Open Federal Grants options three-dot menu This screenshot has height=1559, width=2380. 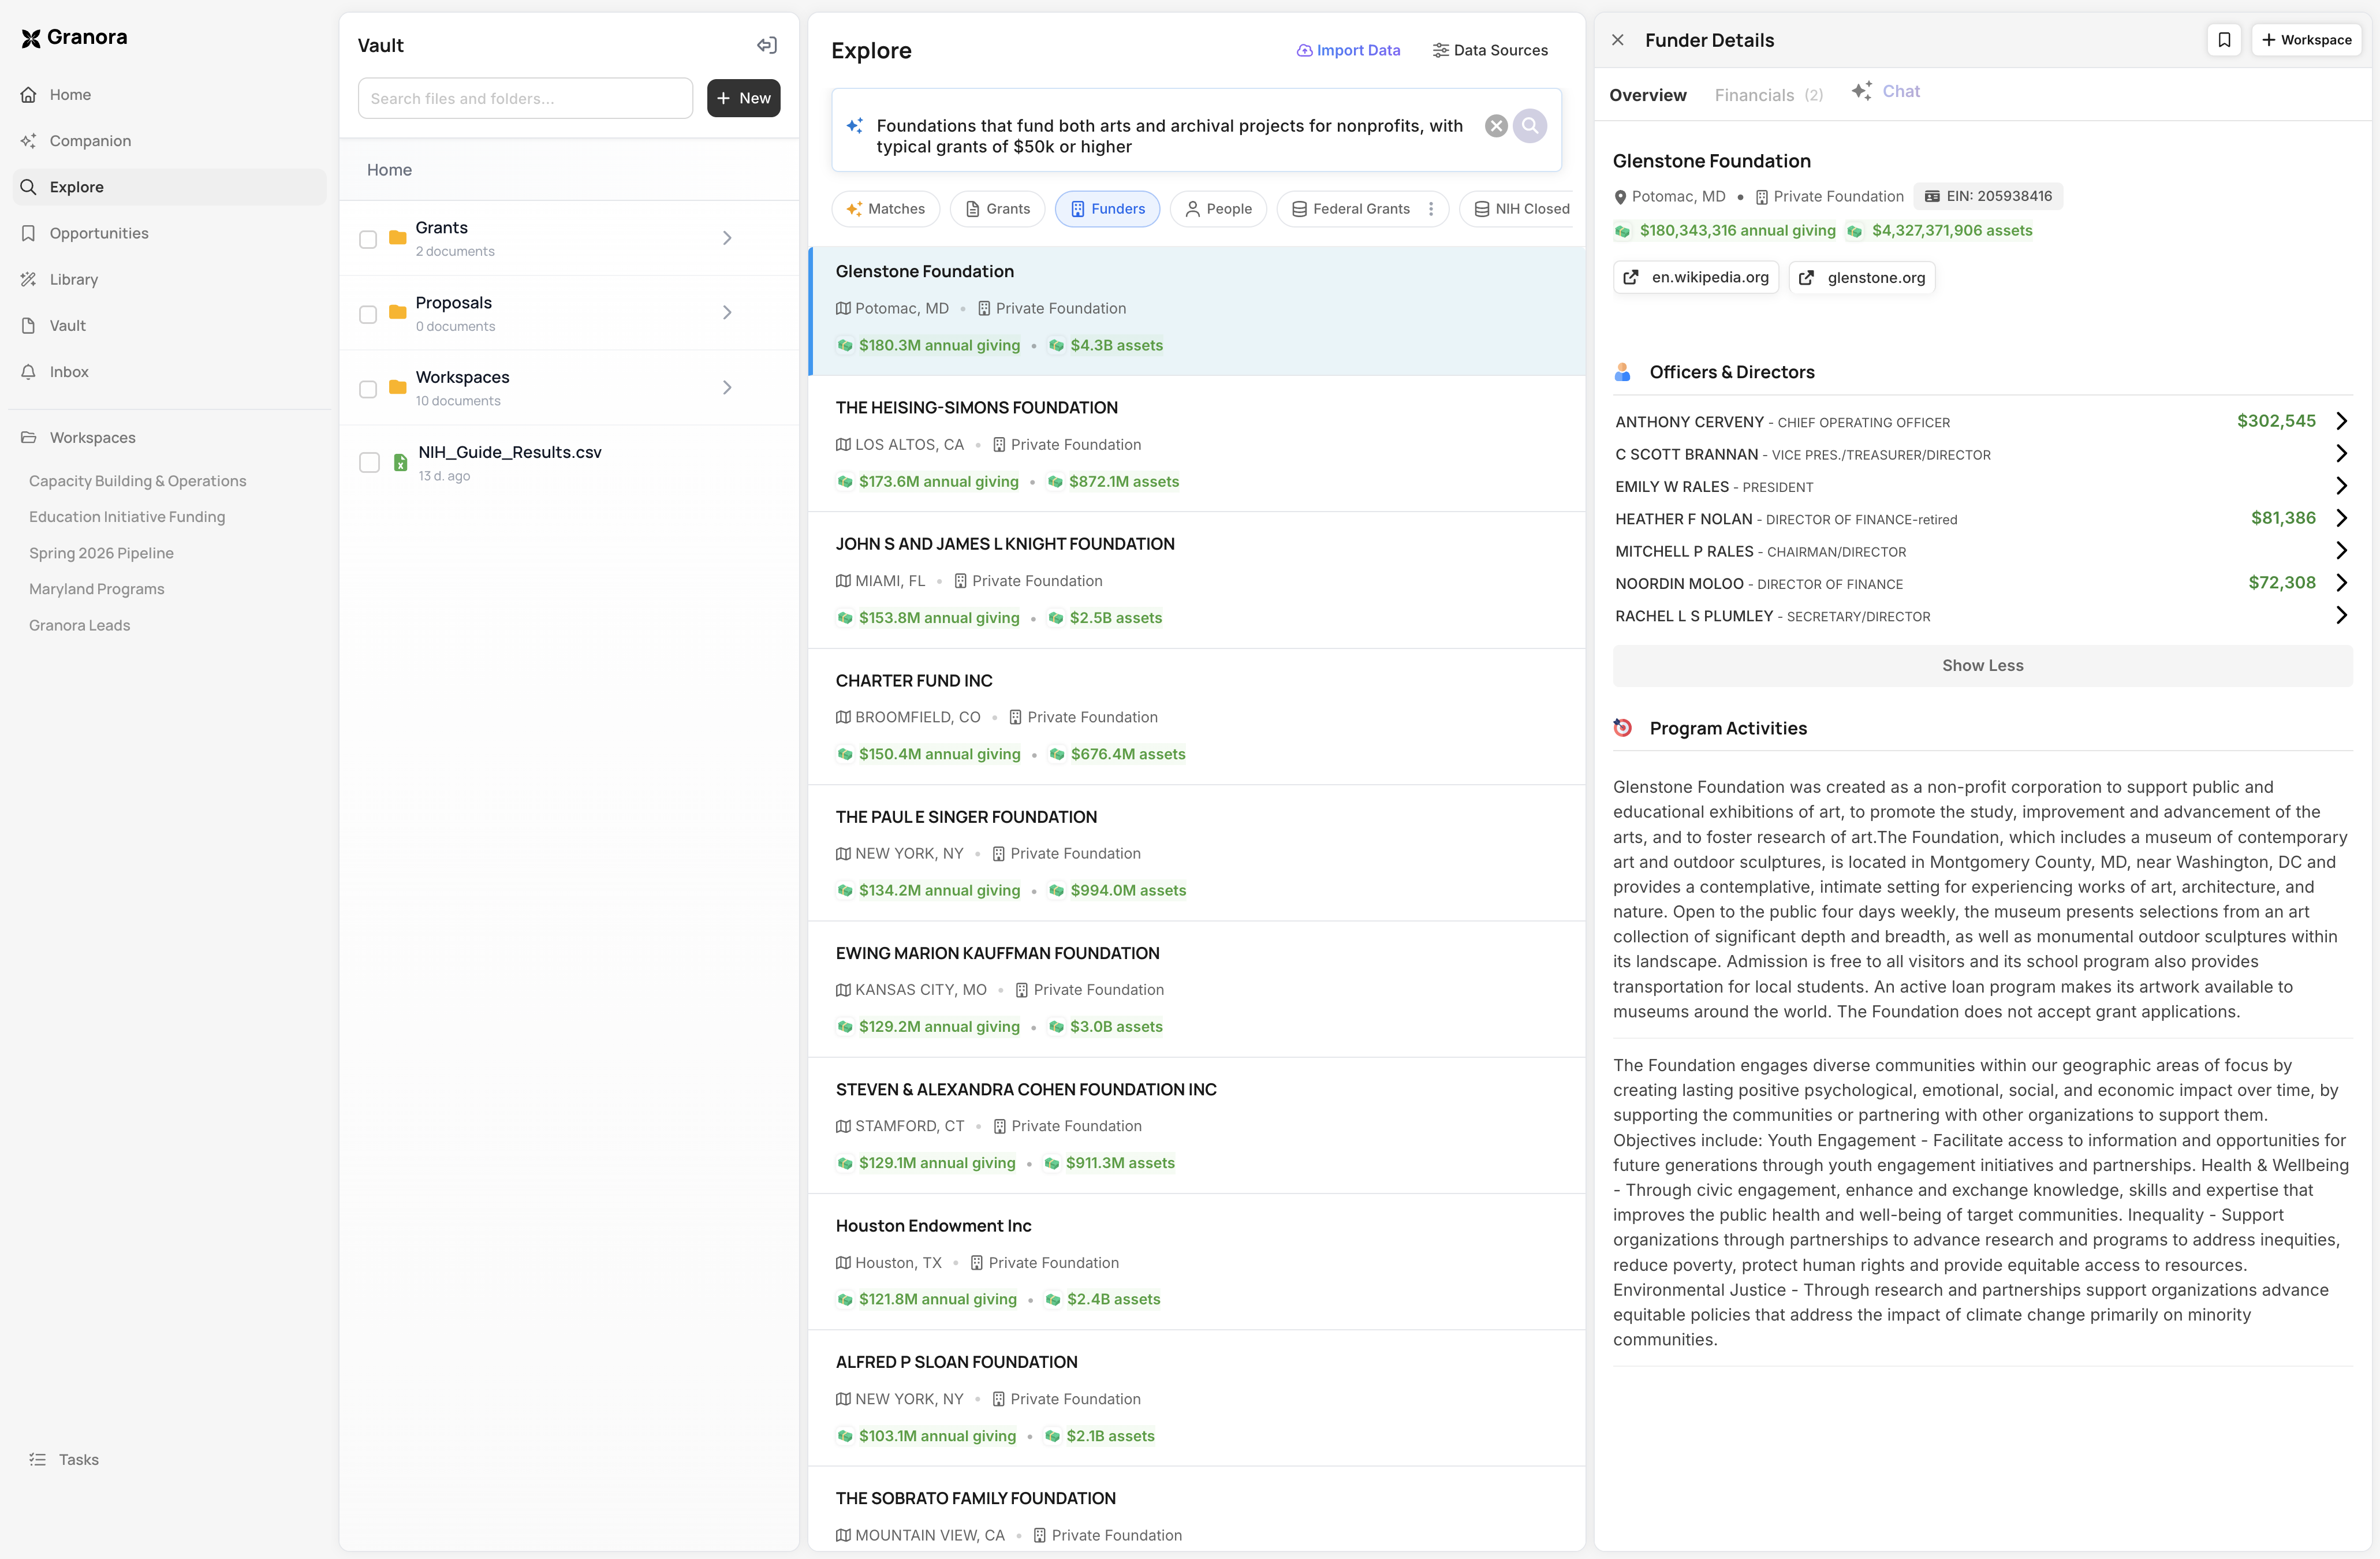[1431, 209]
